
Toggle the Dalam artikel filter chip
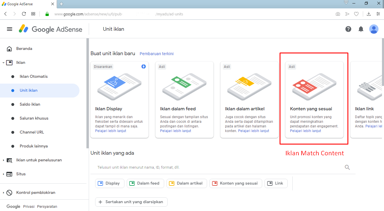(x=187, y=183)
